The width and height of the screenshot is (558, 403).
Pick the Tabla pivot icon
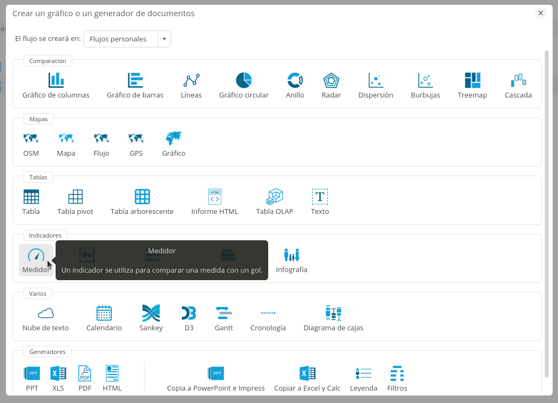(75, 202)
